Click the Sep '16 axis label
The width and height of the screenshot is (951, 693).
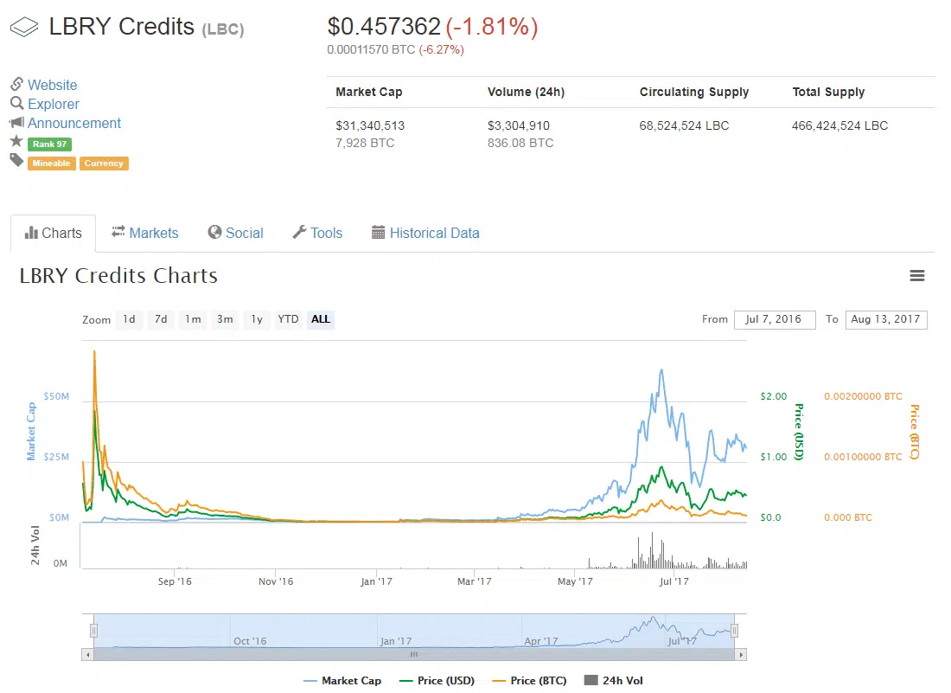(175, 581)
